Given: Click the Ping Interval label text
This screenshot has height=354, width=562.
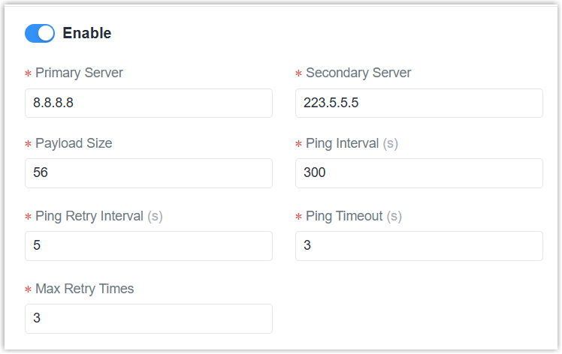Looking at the screenshot, I should tap(342, 143).
